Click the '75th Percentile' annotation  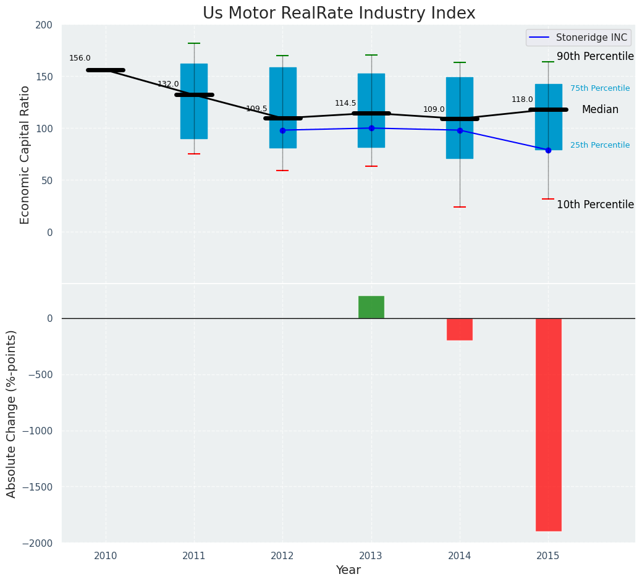pos(600,88)
